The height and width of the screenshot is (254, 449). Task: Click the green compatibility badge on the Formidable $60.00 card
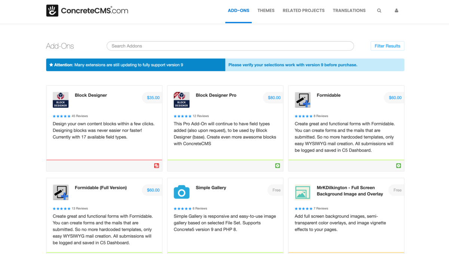(x=398, y=166)
